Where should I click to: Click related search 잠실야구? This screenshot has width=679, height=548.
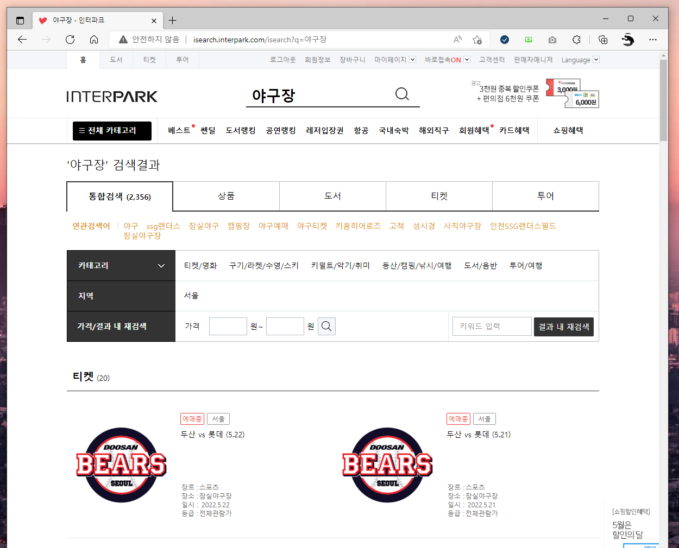tap(204, 226)
